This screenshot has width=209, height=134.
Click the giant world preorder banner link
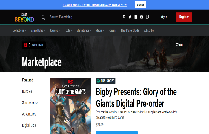coord(95,5)
